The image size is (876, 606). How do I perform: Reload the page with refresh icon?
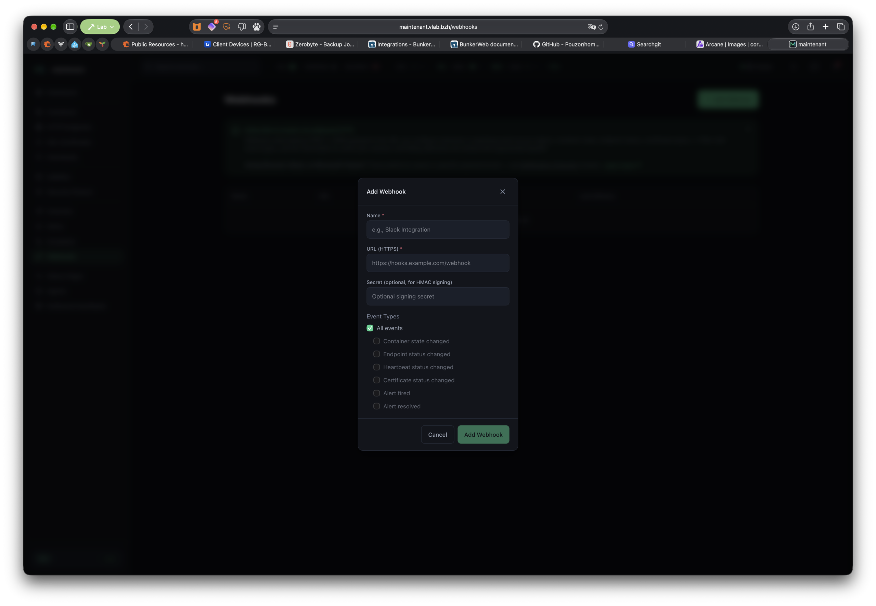tap(601, 27)
